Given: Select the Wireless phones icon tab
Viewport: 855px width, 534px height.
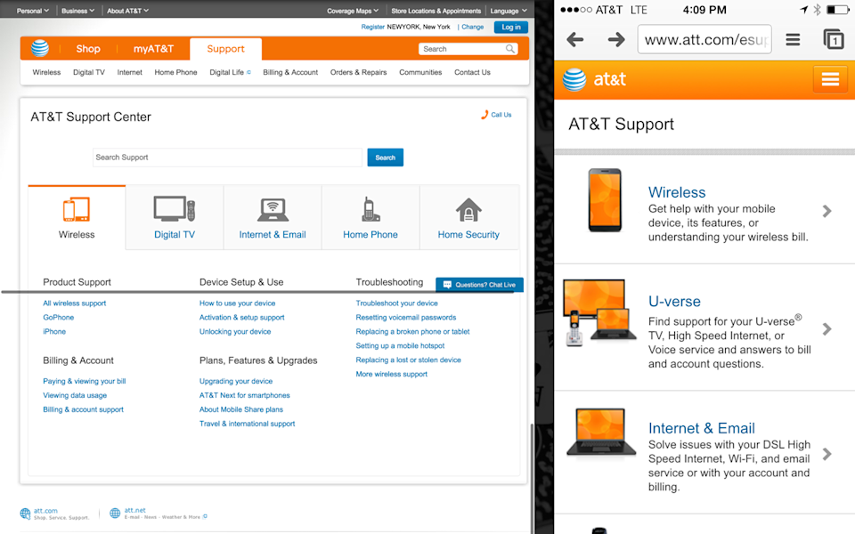Looking at the screenshot, I should 77,209.
